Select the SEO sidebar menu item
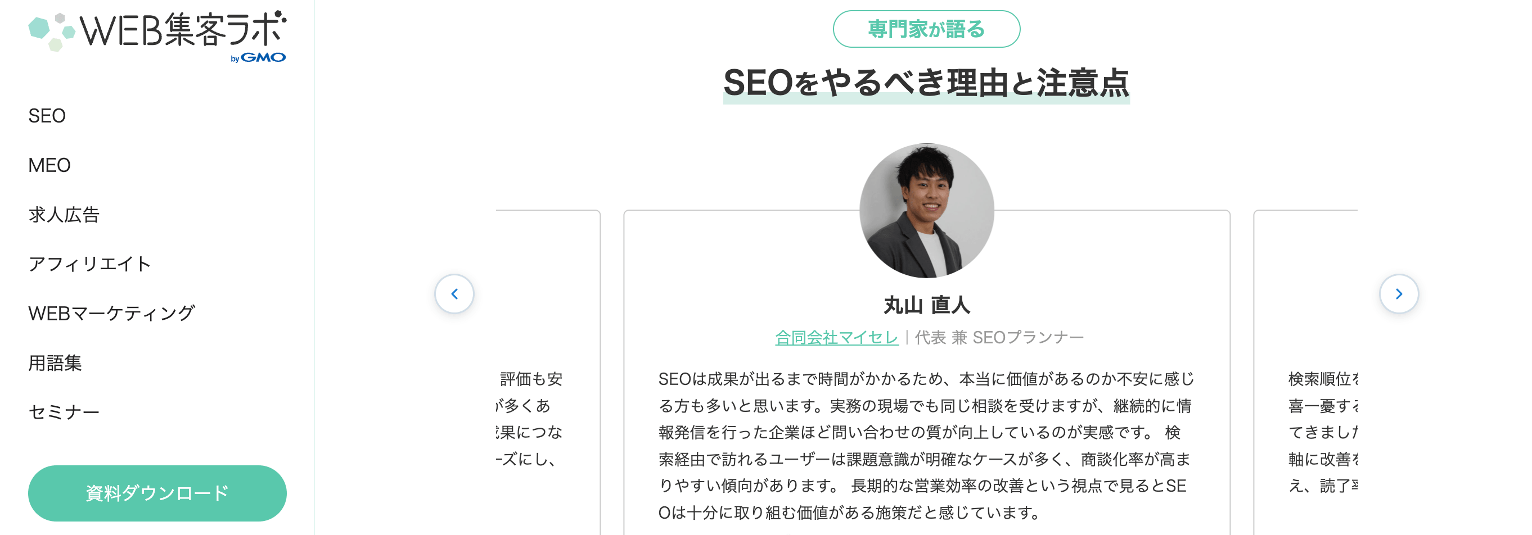The image size is (1532, 535). (x=47, y=116)
